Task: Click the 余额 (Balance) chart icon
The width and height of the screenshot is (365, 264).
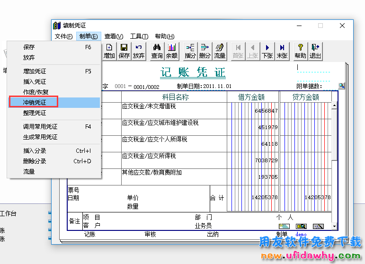Action: (x=171, y=51)
